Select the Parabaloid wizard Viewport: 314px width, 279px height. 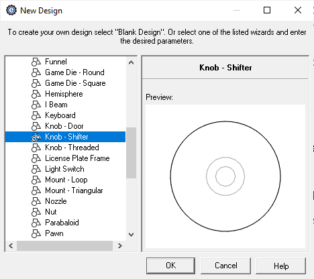coord(62,223)
